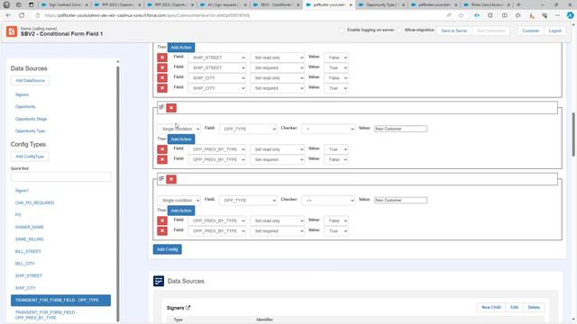The width and height of the screenshot is (577, 324).
Task: Open the Signers external link icon
Action: pyautogui.click(x=188, y=308)
